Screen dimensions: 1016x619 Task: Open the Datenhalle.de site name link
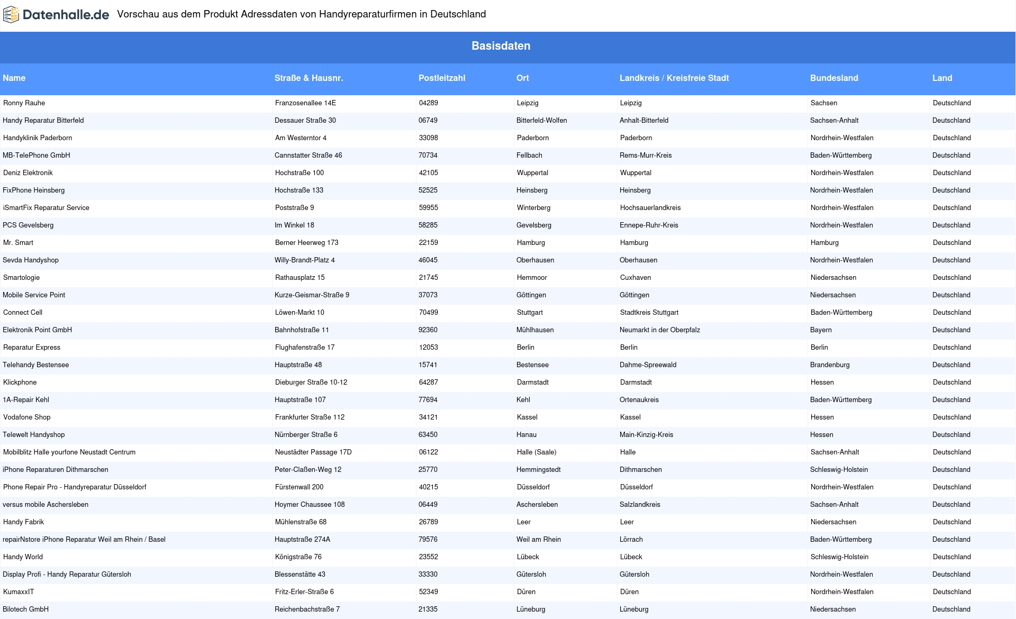(66, 15)
